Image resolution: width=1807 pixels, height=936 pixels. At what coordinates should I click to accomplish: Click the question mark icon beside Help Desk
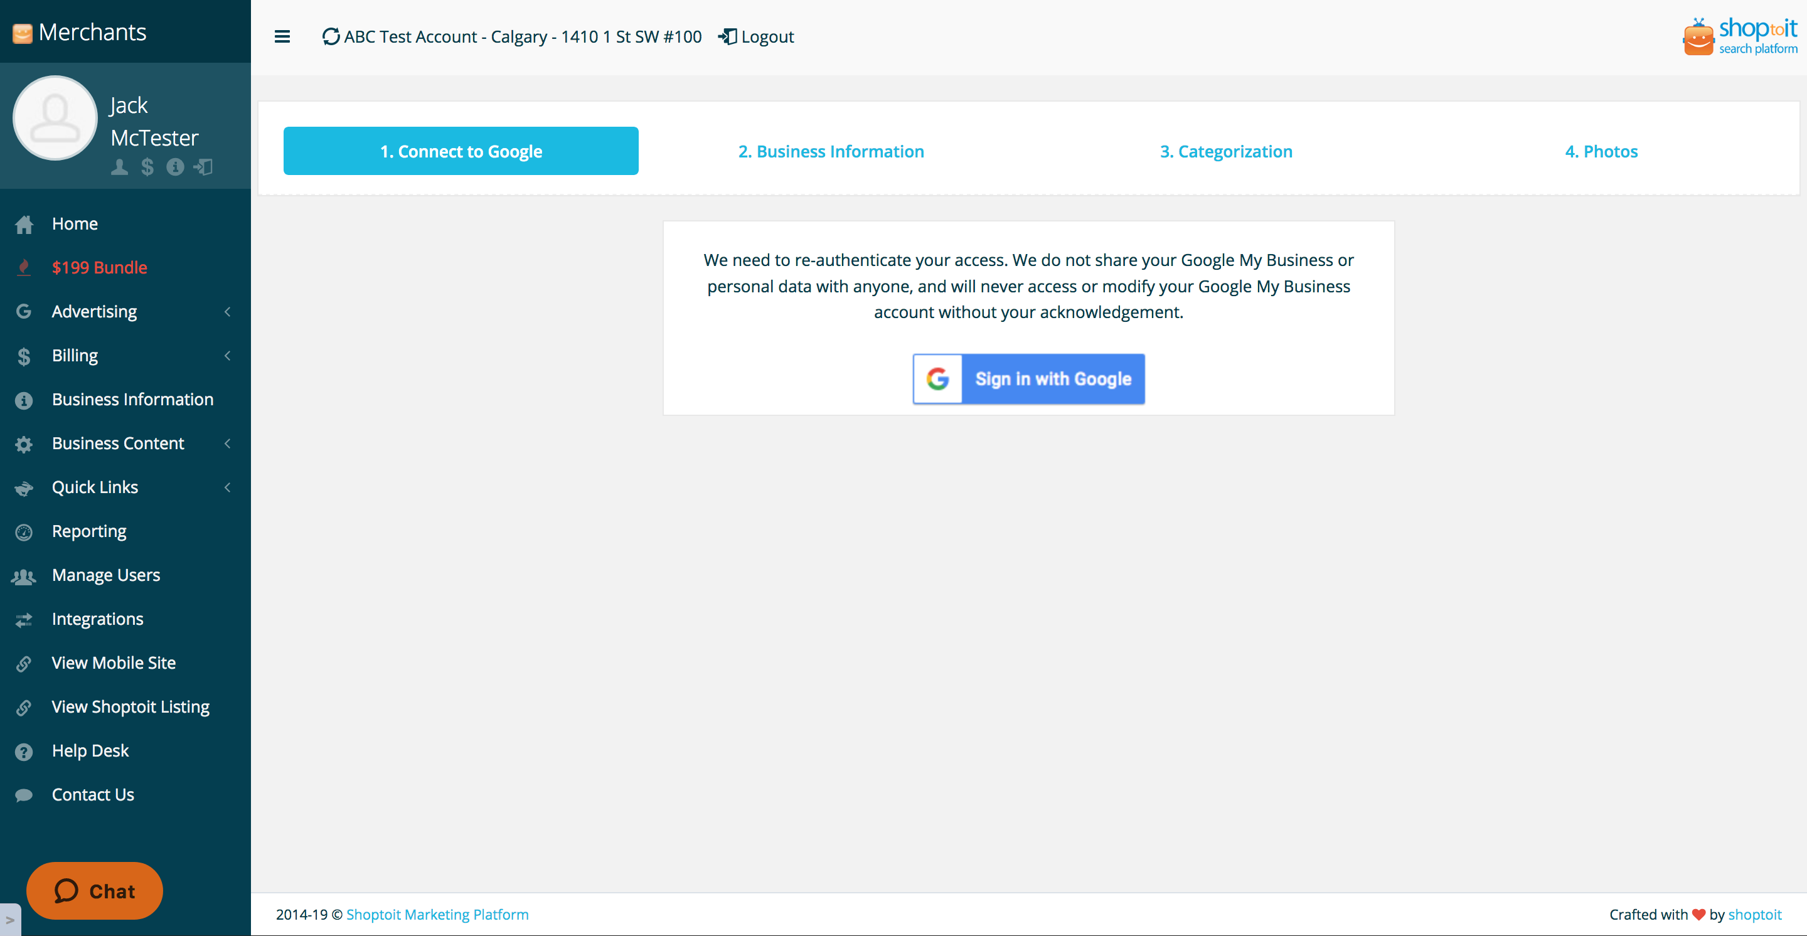click(x=24, y=752)
